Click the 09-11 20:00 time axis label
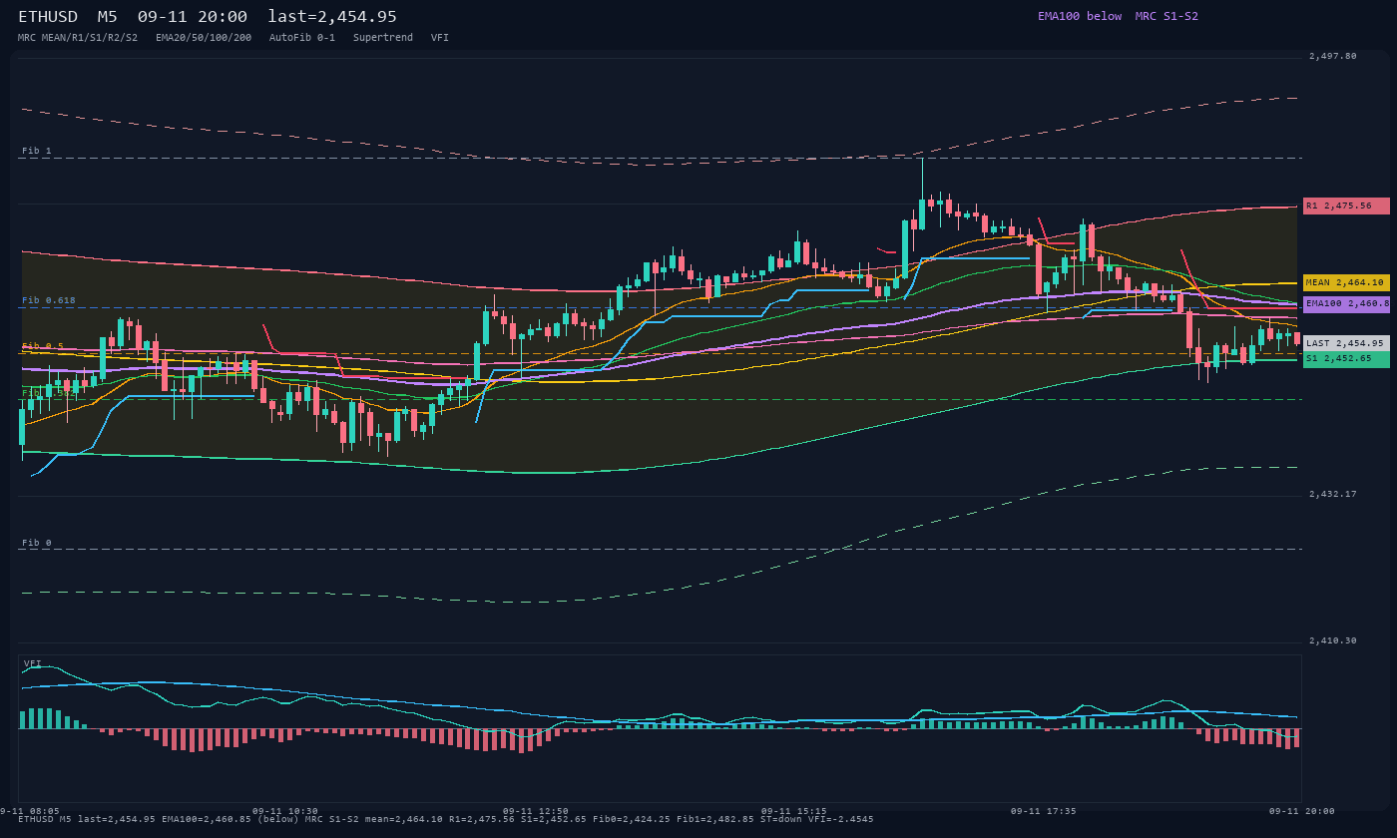The image size is (1397, 838). pos(1302,811)
